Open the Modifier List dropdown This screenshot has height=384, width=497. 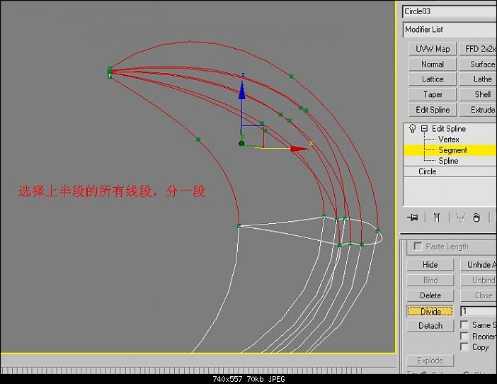coord(450,30)
